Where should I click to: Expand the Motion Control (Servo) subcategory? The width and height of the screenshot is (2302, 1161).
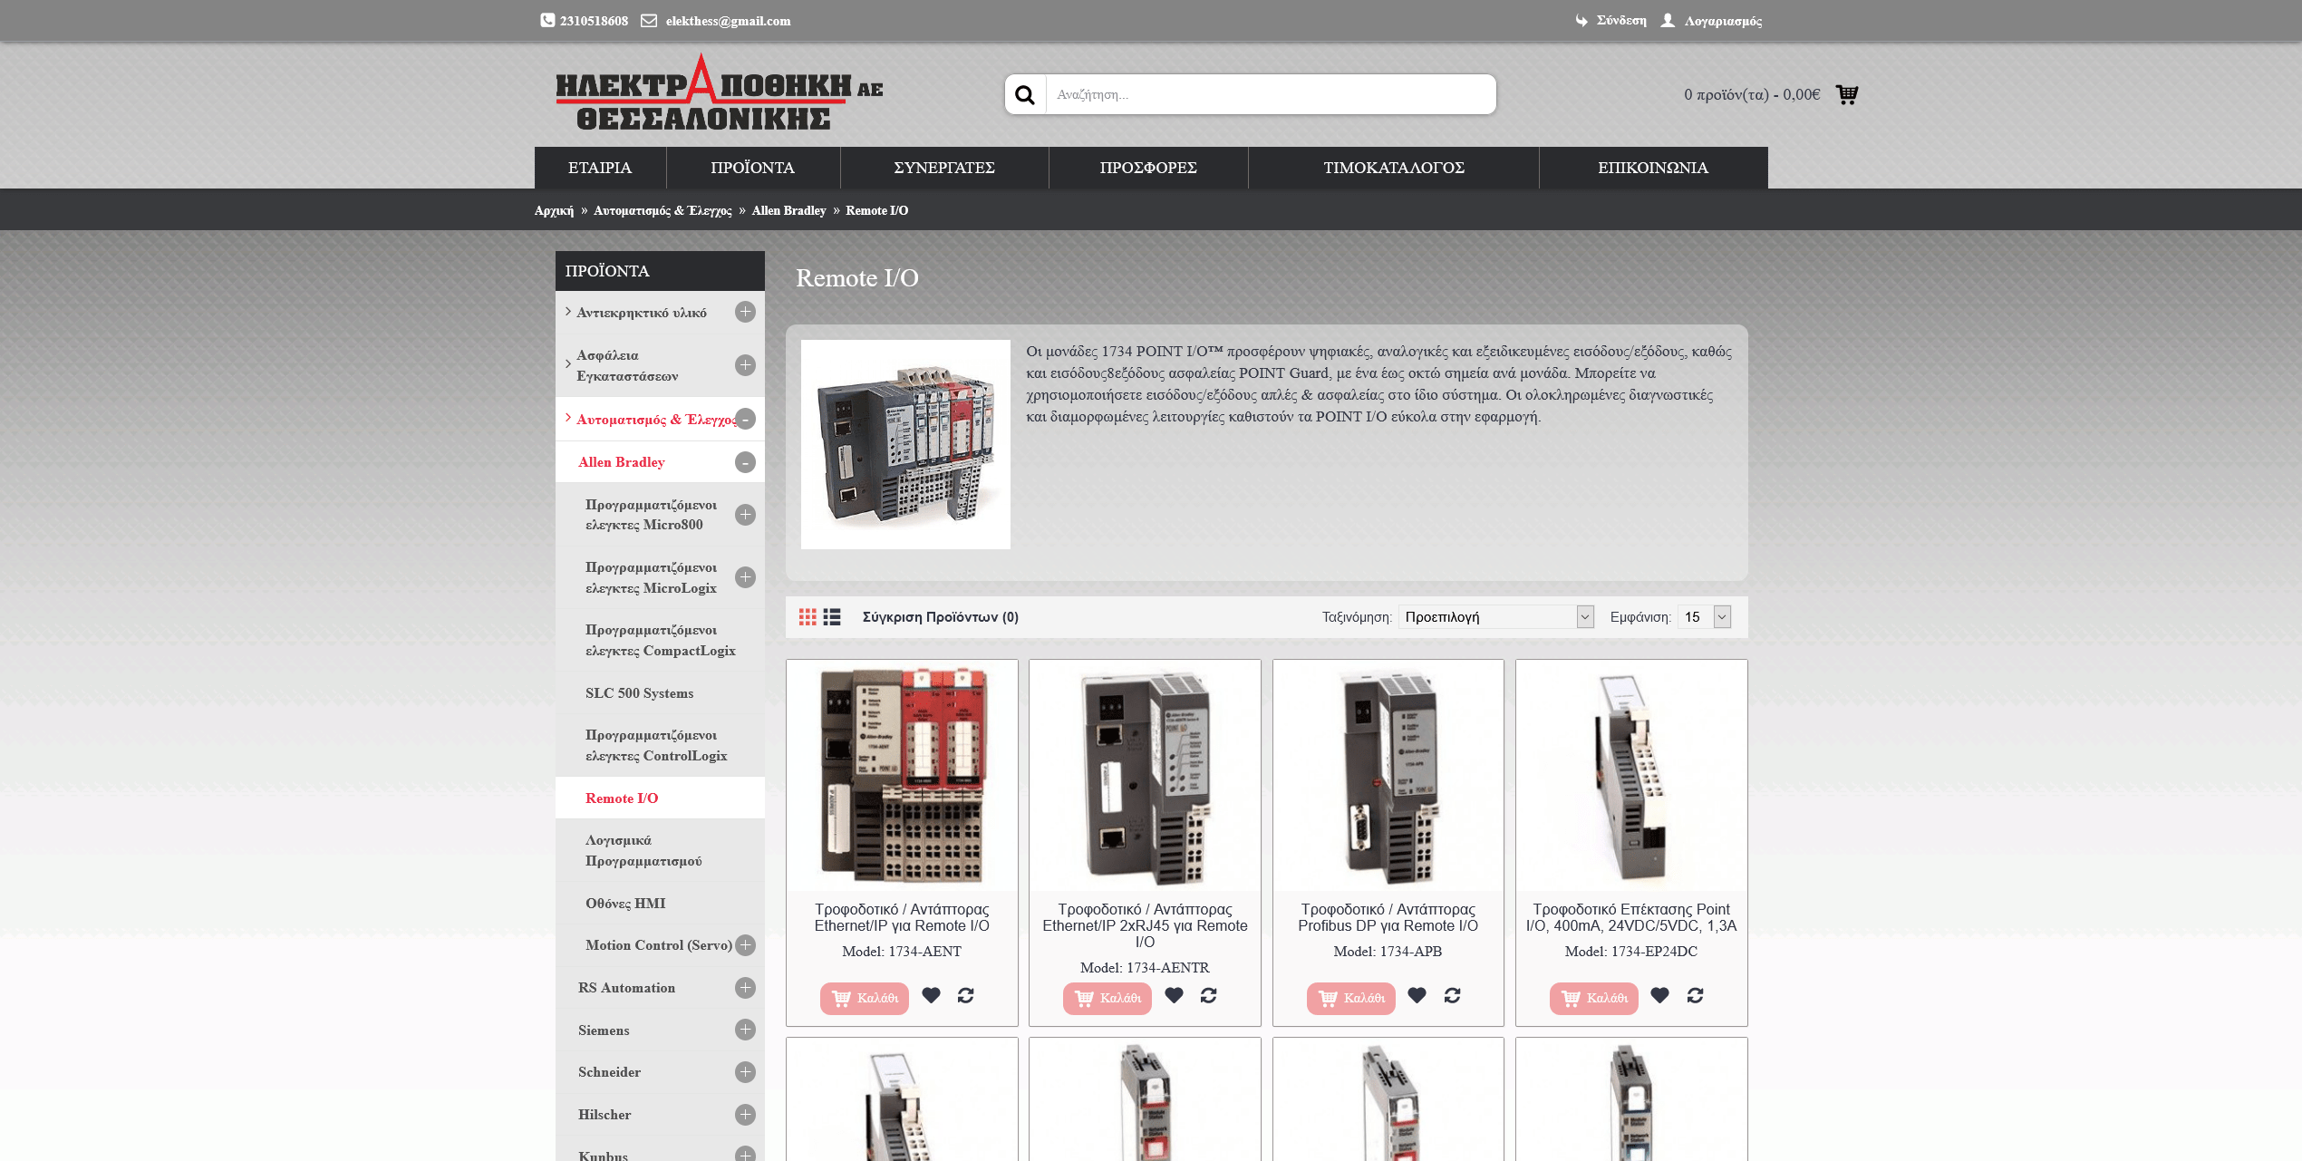[x=745, y=945]
